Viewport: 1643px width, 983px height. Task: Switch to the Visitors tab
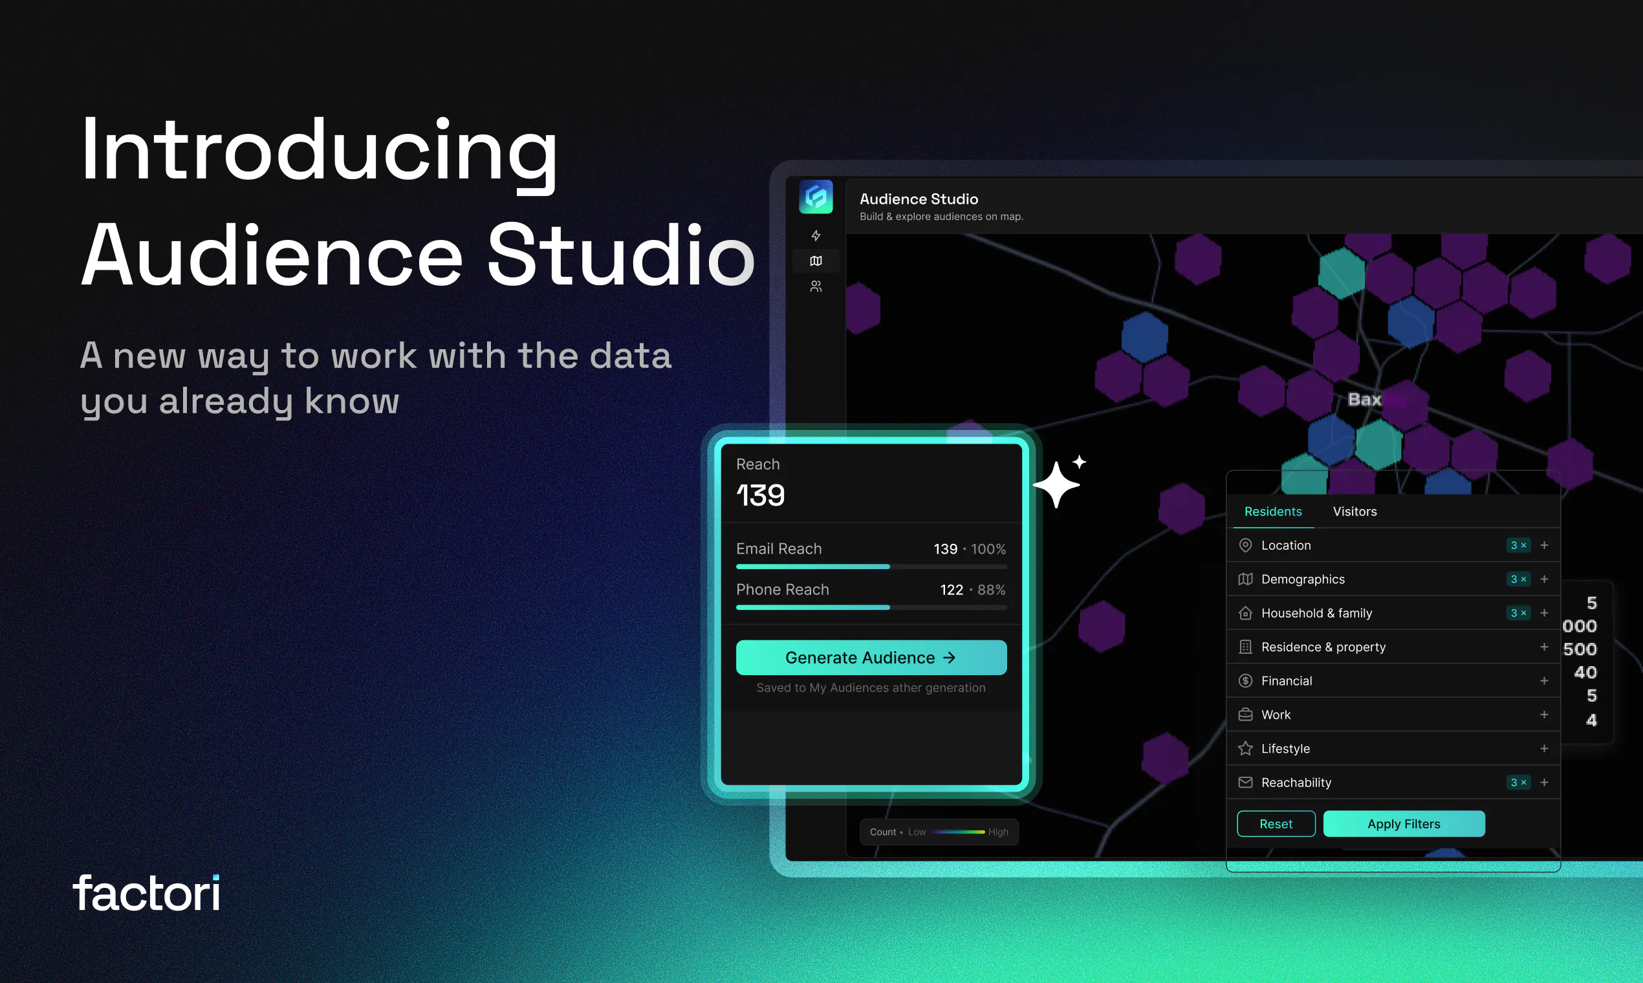coord(1354,512)
